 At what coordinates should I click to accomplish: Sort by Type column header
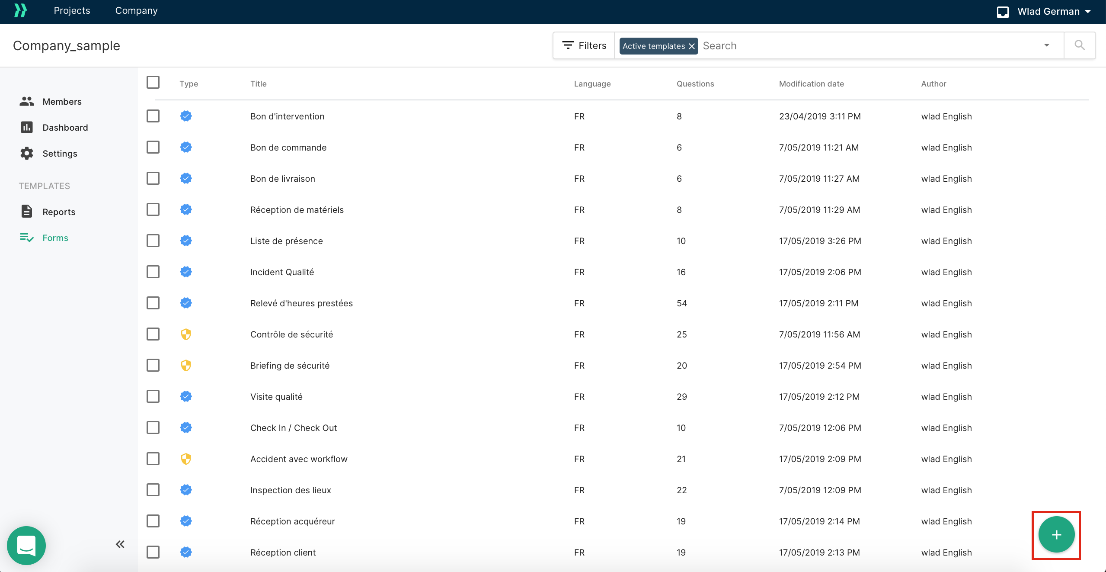point(189,84)
